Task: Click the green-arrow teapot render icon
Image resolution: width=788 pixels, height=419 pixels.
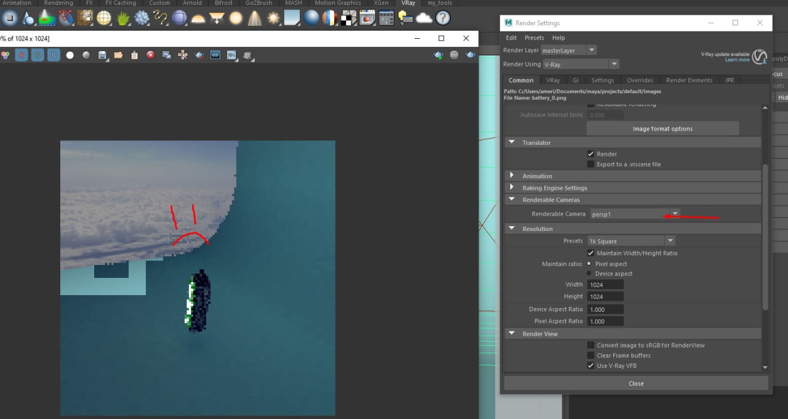Action: tap(438, 55)
